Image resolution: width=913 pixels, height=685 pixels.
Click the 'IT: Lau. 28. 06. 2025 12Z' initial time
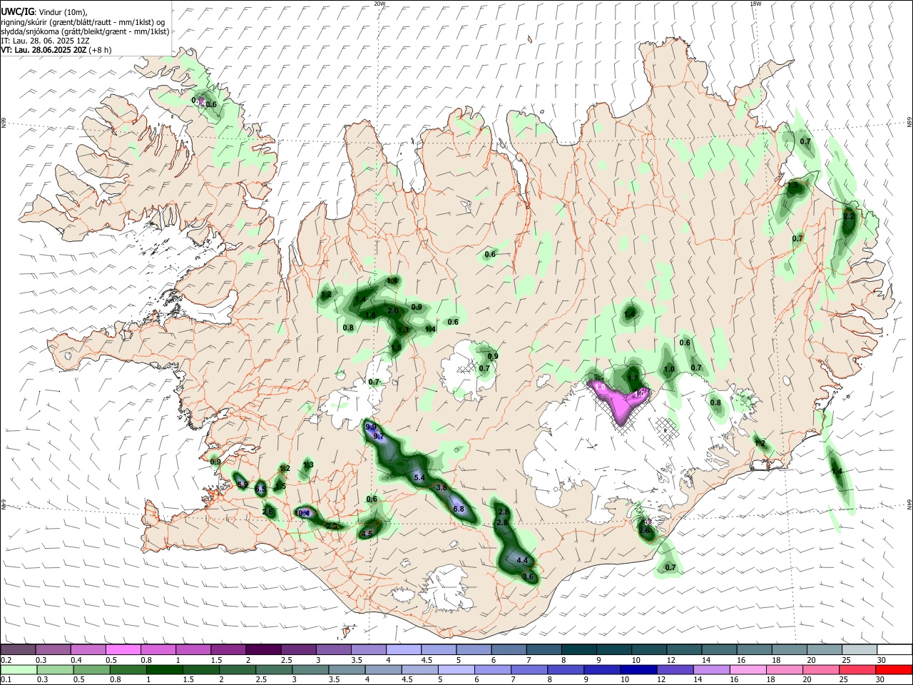click(x=46, y=41)
